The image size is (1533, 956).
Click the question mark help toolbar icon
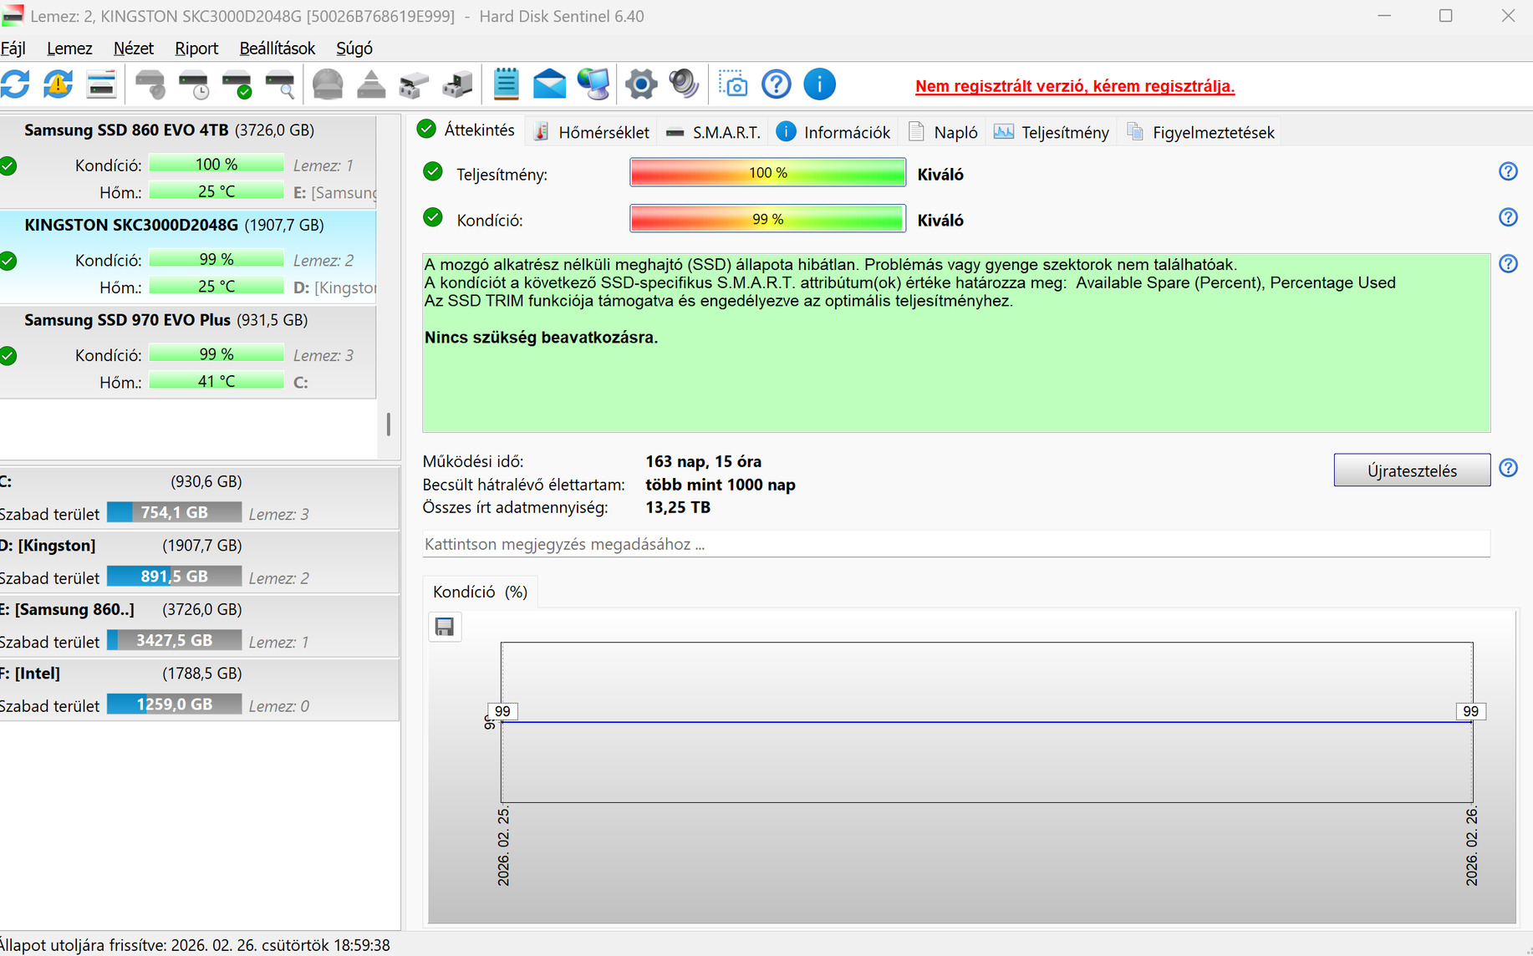tap(777, 84)
